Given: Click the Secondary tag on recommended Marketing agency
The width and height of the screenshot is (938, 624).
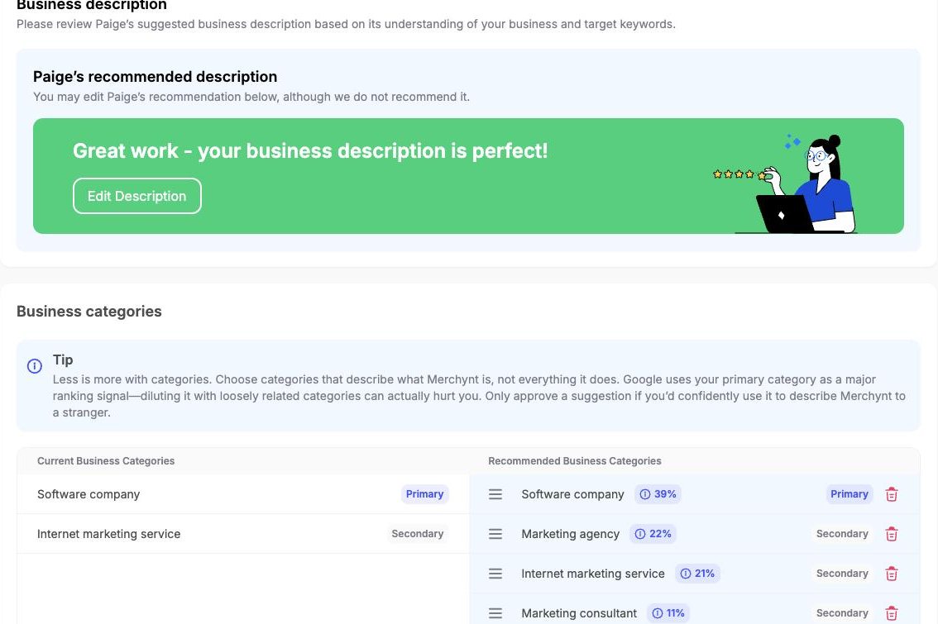Looking at the screenshot, I should click(x=842, y=534).
